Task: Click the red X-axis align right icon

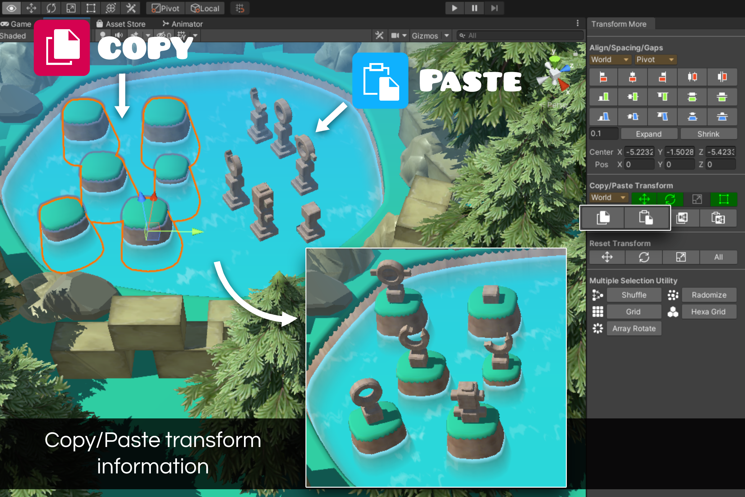Action: (x=662, y=77)
